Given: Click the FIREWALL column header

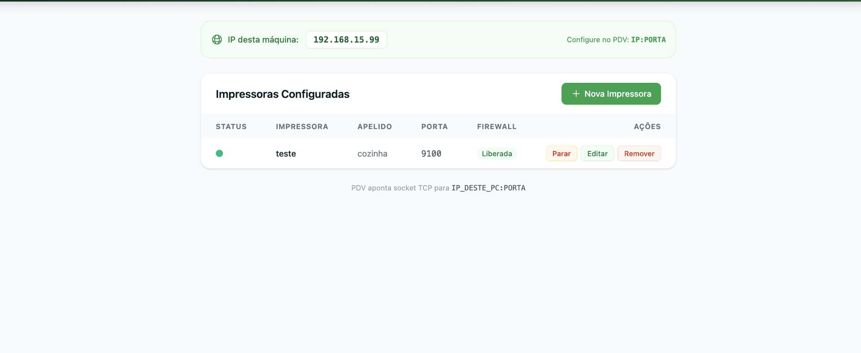Looking at the screenshot, I should (x=496, y=127).
